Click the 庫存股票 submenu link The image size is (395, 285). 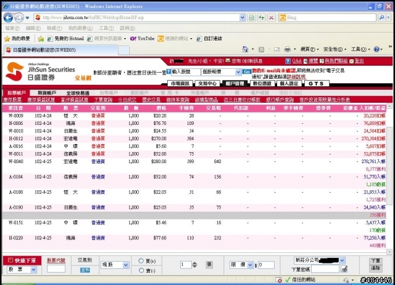click(x=12, y=100)
